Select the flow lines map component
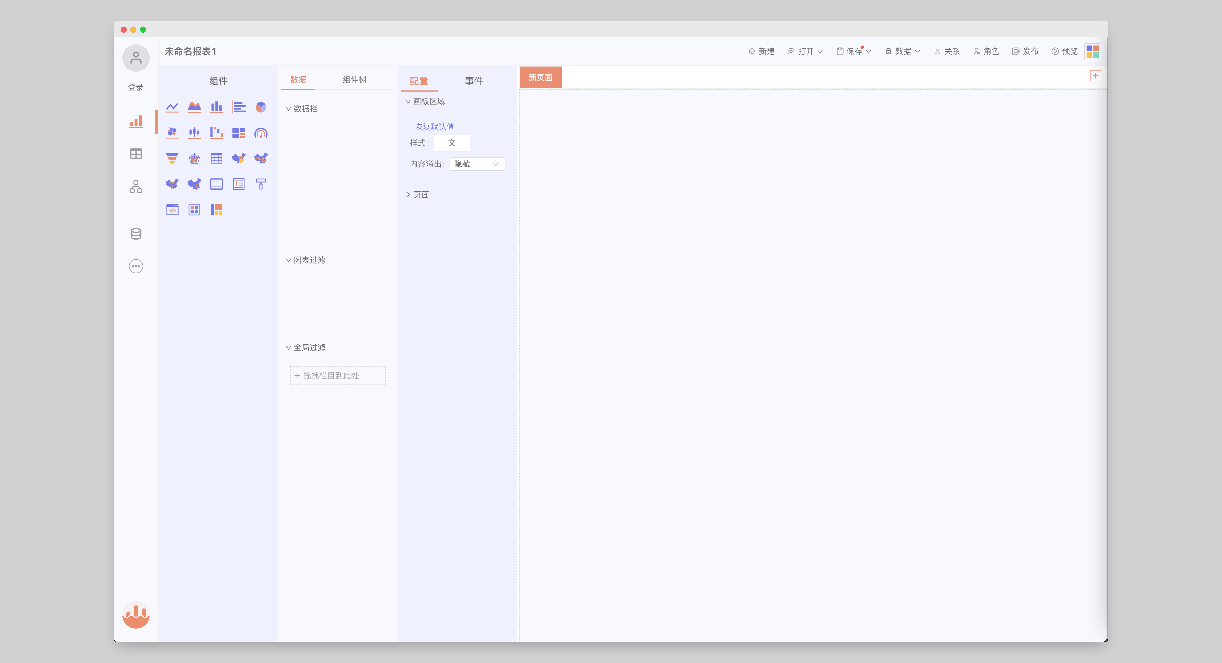1222x663 pixels. [172, 184]
